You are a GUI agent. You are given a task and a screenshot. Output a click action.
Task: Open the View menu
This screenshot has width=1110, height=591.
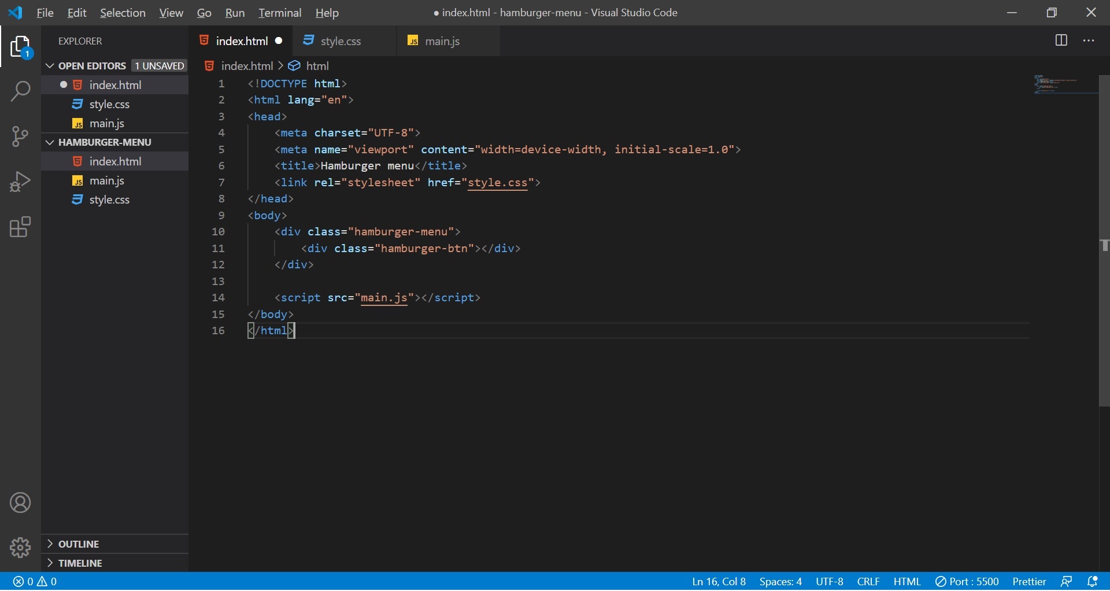coord(171,13)
